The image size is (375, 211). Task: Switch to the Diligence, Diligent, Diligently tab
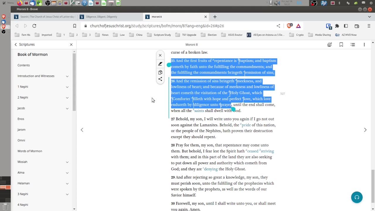110,17
